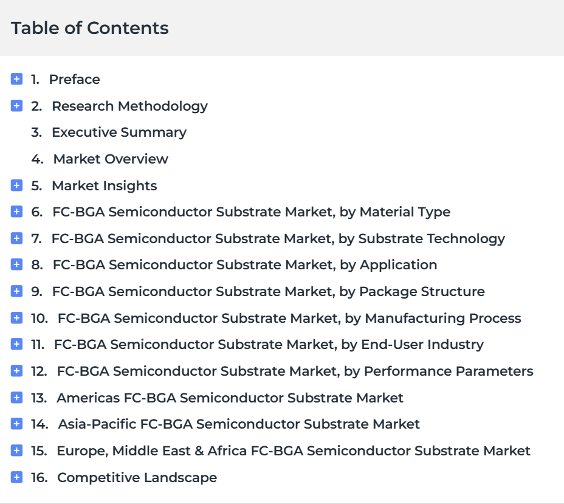Select the Competitive Landscape title text
Image resolution: width=564 pixels, height=504 pixels.
point(137,477)
